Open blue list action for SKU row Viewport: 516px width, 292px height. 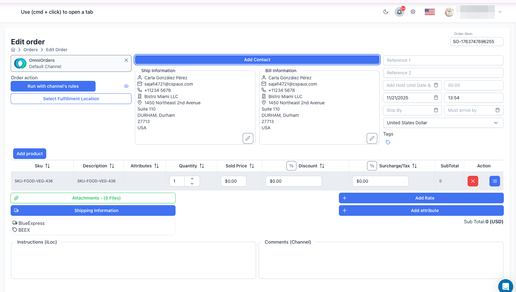494,181
